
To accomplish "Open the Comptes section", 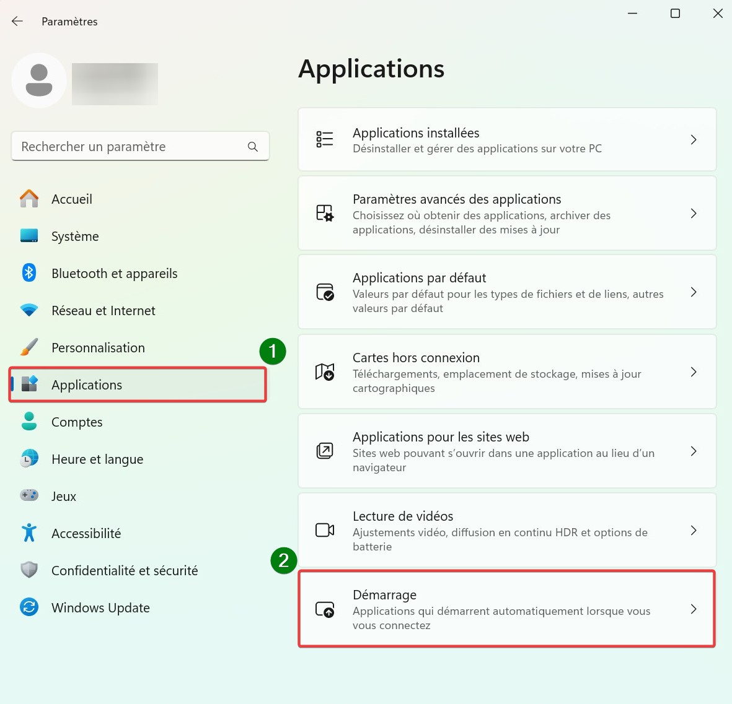I will (139, 422).
